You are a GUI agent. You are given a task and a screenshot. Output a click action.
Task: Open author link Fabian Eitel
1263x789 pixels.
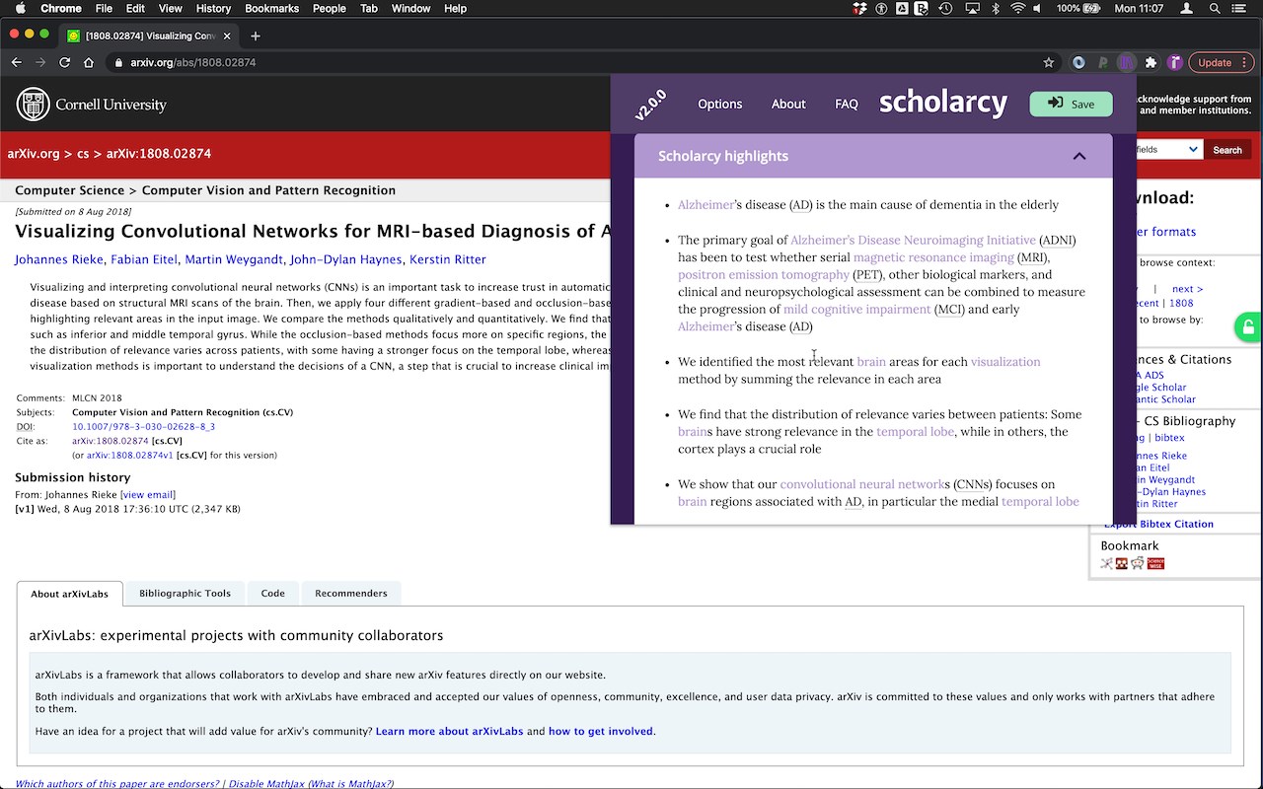tap(144, 259)
